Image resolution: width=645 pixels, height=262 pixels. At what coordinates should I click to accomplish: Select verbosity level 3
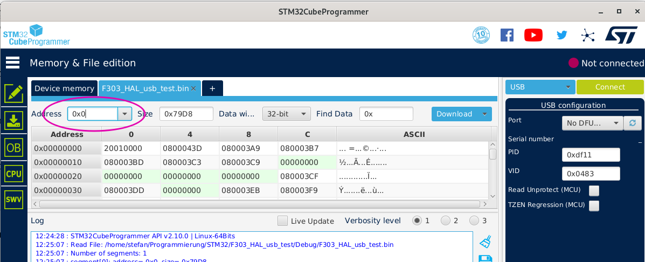(474, 221)
